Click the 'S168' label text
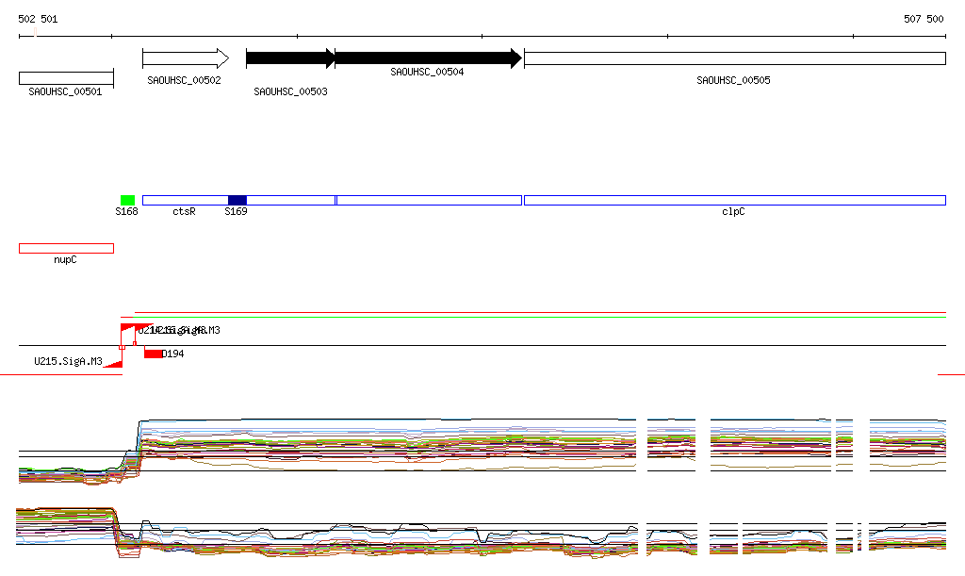The height and width of the screenshot is (576, 965). pyautogui.click(x=127, y=212)
